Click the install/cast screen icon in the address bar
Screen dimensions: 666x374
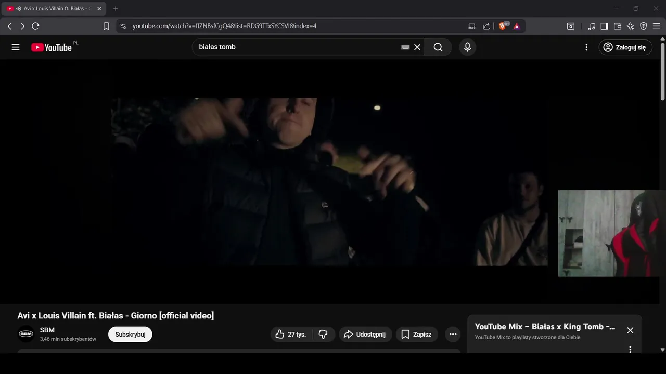pyautogui.click(x=472, y=26)
